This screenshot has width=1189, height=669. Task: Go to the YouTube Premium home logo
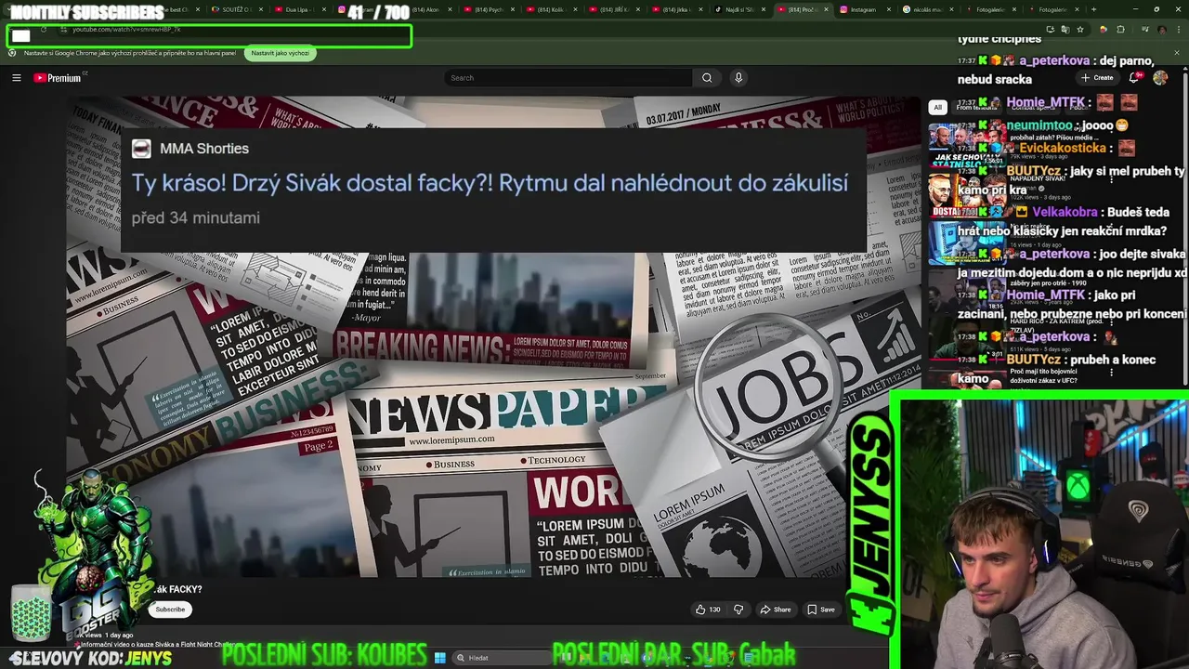coord(58,78)
